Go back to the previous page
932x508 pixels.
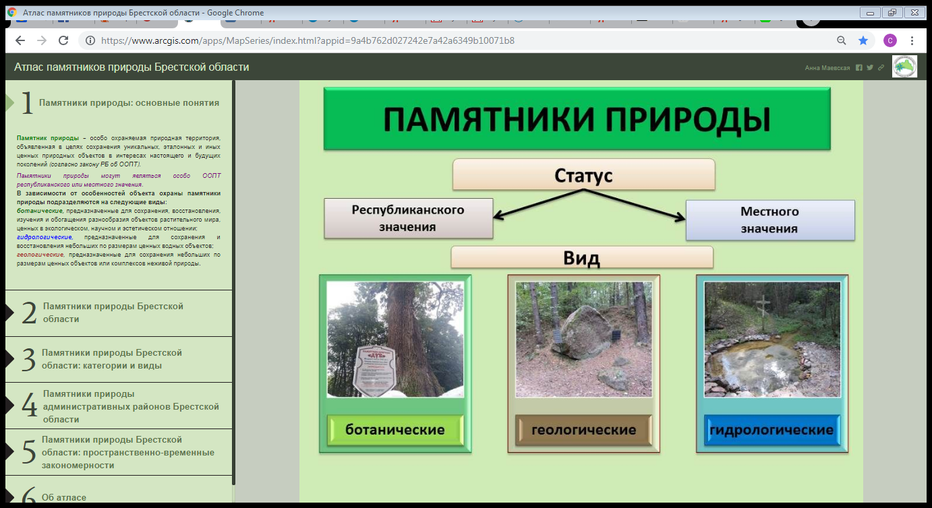click(20, 40)
